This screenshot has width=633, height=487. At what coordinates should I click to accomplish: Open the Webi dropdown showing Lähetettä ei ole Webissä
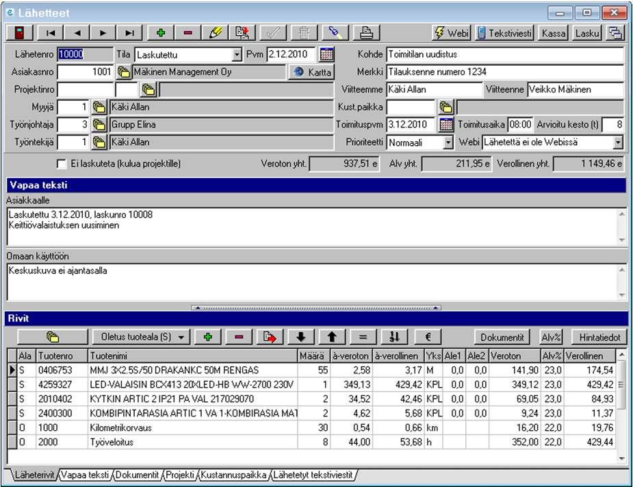618,142
